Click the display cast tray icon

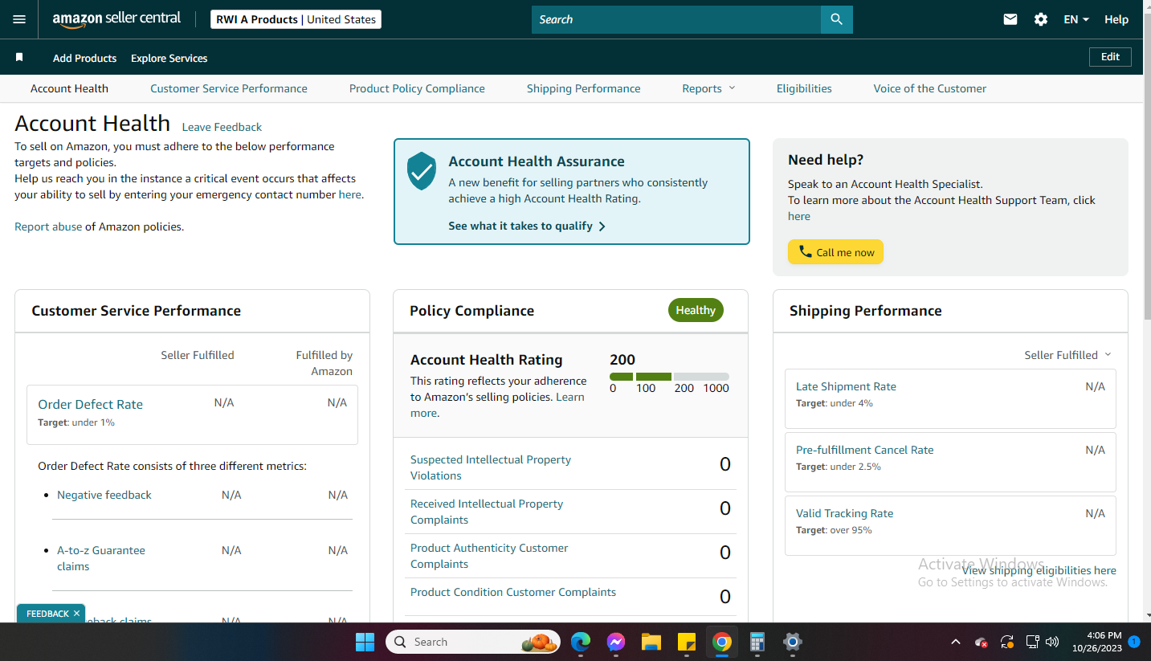(1033, 642)
